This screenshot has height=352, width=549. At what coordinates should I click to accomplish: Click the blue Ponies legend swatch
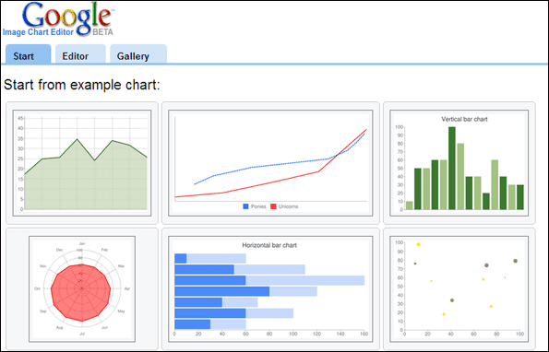[245, 206]
